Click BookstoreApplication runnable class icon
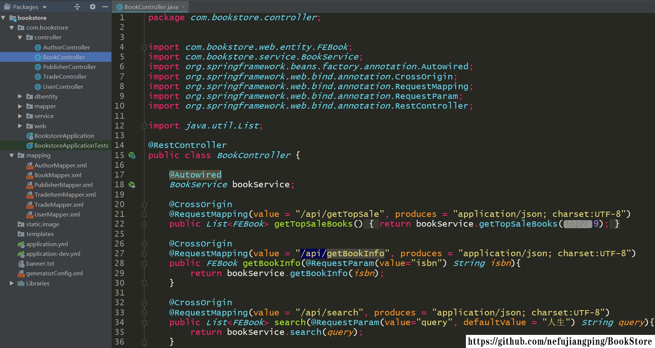Viewport: 655px width, 348px height. pos(30,136)
